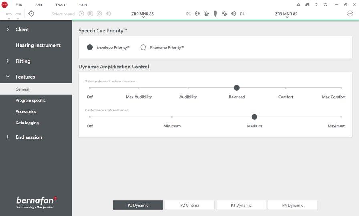The width and height of the screenshot is (359, 216).
Task: Switch to the P4 Dynamic program
Action: (292, 205)
